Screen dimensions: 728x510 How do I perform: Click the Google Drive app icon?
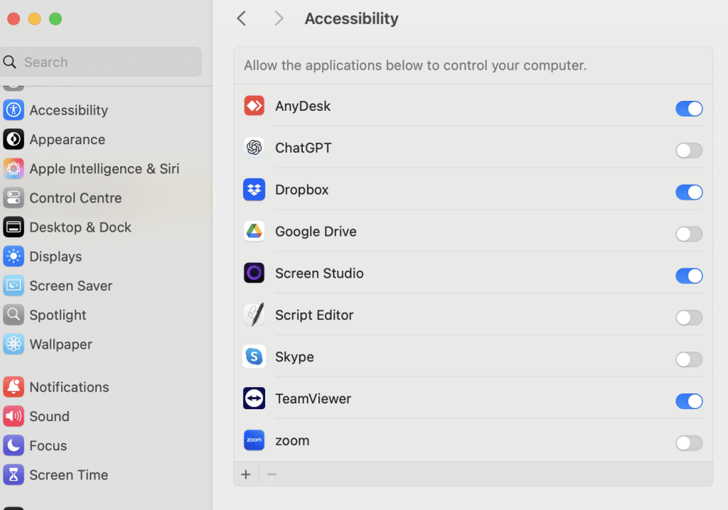[x=254, y=231]
